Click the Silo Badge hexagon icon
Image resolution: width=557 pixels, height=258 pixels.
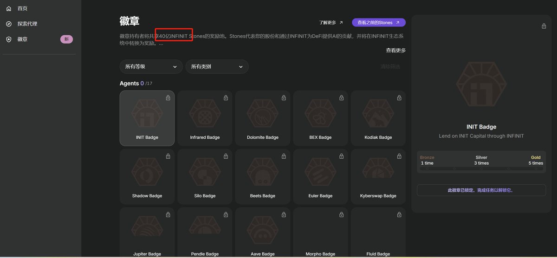click(x=205, y=172)
